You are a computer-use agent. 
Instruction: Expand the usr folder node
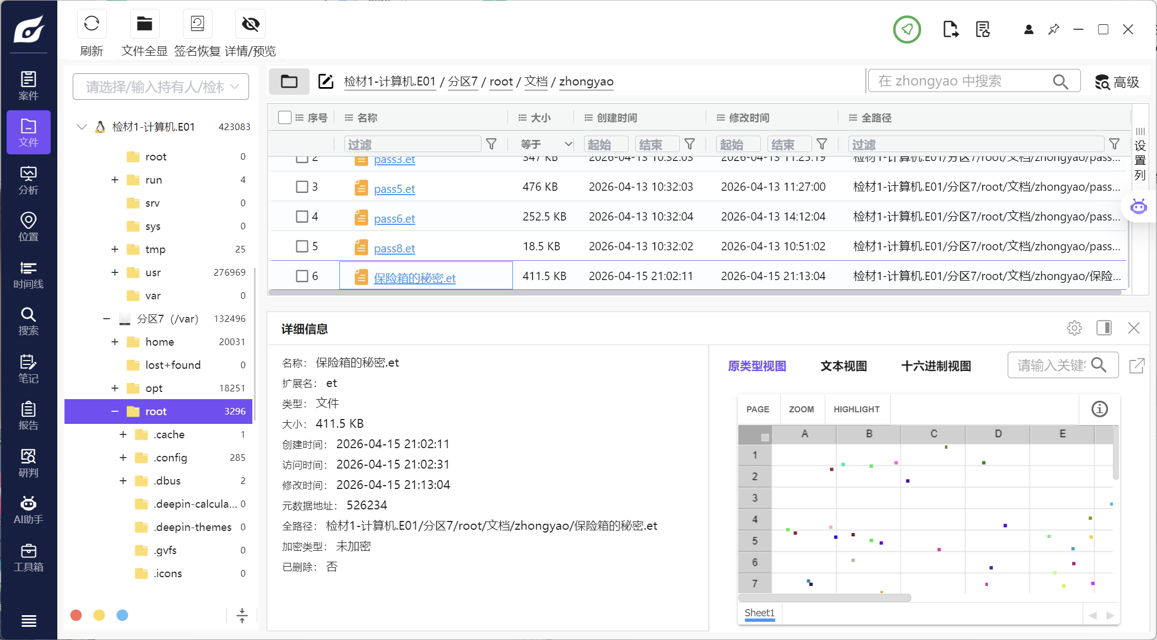point(115,272)
